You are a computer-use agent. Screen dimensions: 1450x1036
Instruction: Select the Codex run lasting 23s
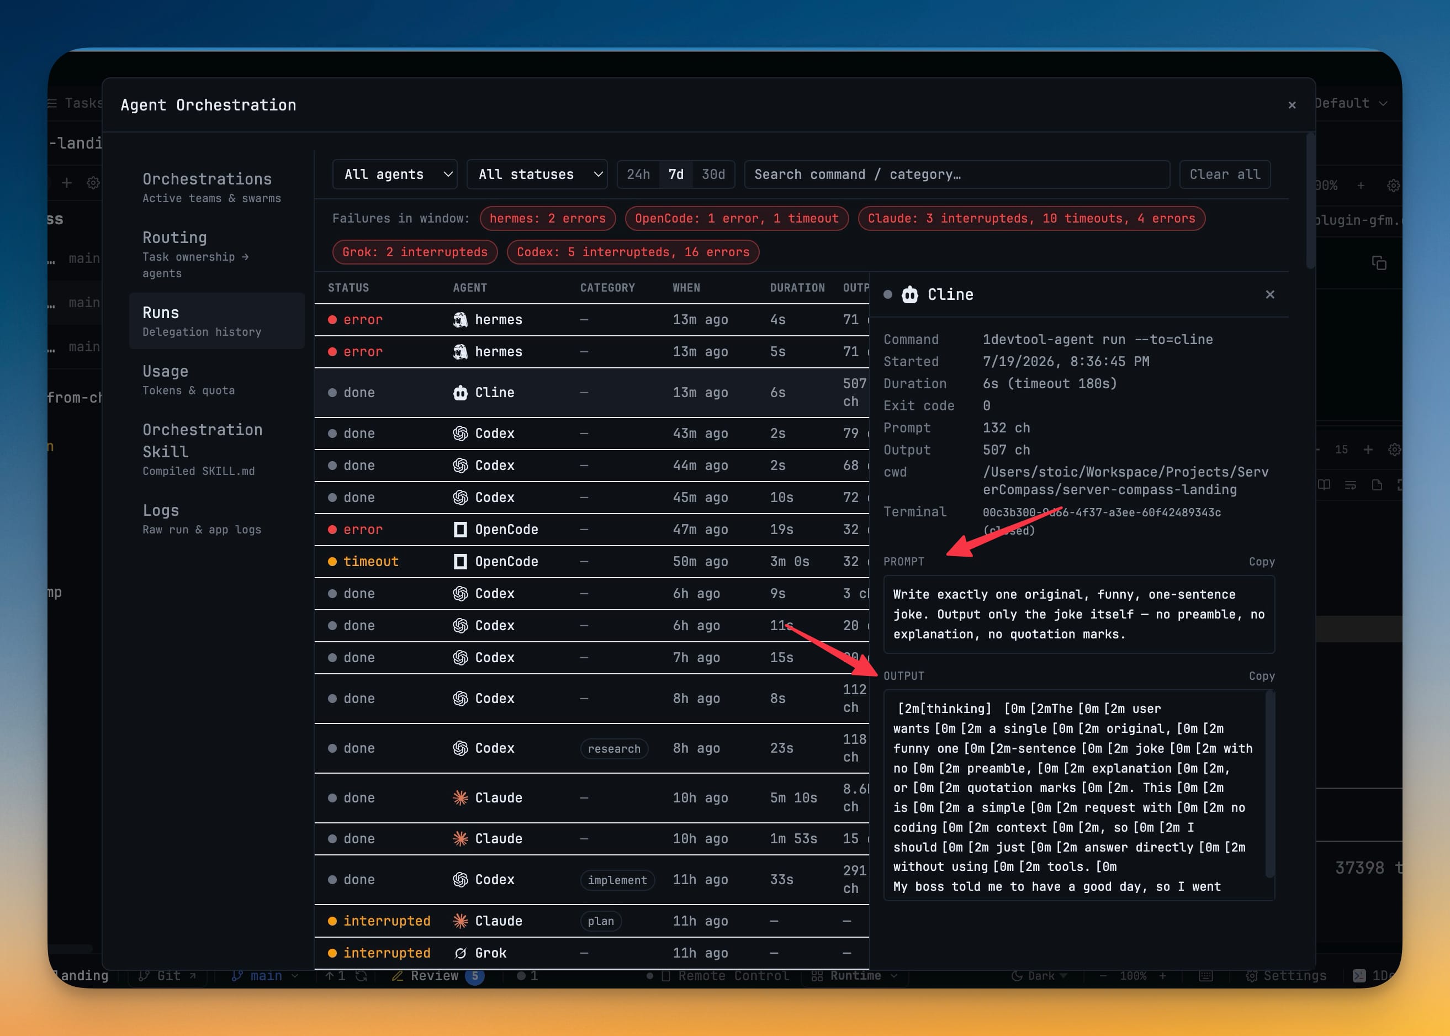pos(591,748)
